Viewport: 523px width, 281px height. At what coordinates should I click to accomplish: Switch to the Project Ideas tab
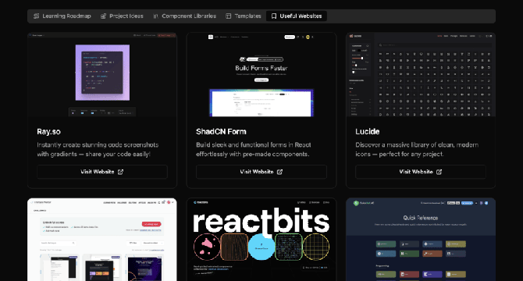(122, 16)
